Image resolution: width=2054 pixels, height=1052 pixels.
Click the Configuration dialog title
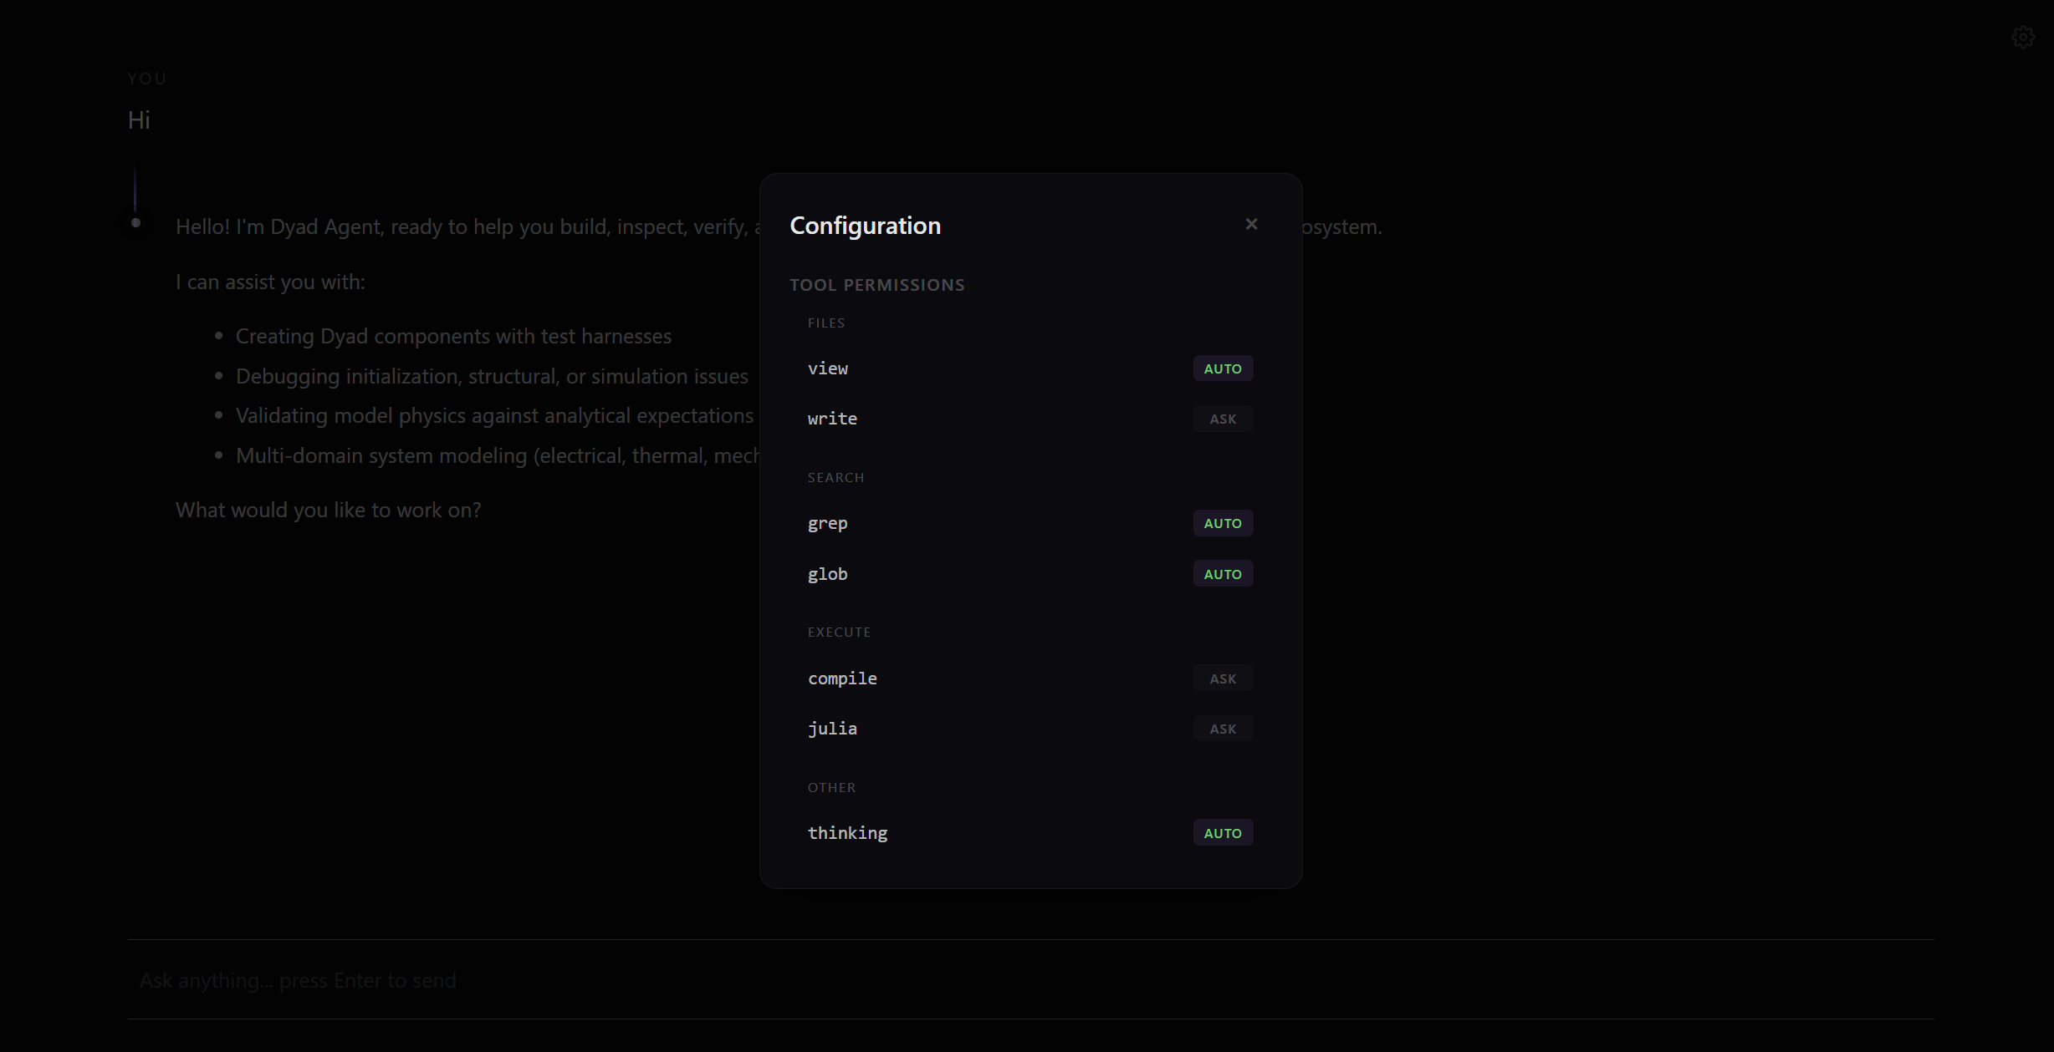[x=865, y=226]
